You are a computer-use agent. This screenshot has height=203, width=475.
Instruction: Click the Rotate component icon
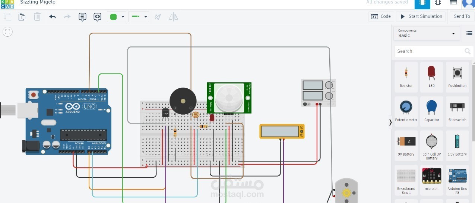pos(158,17)
